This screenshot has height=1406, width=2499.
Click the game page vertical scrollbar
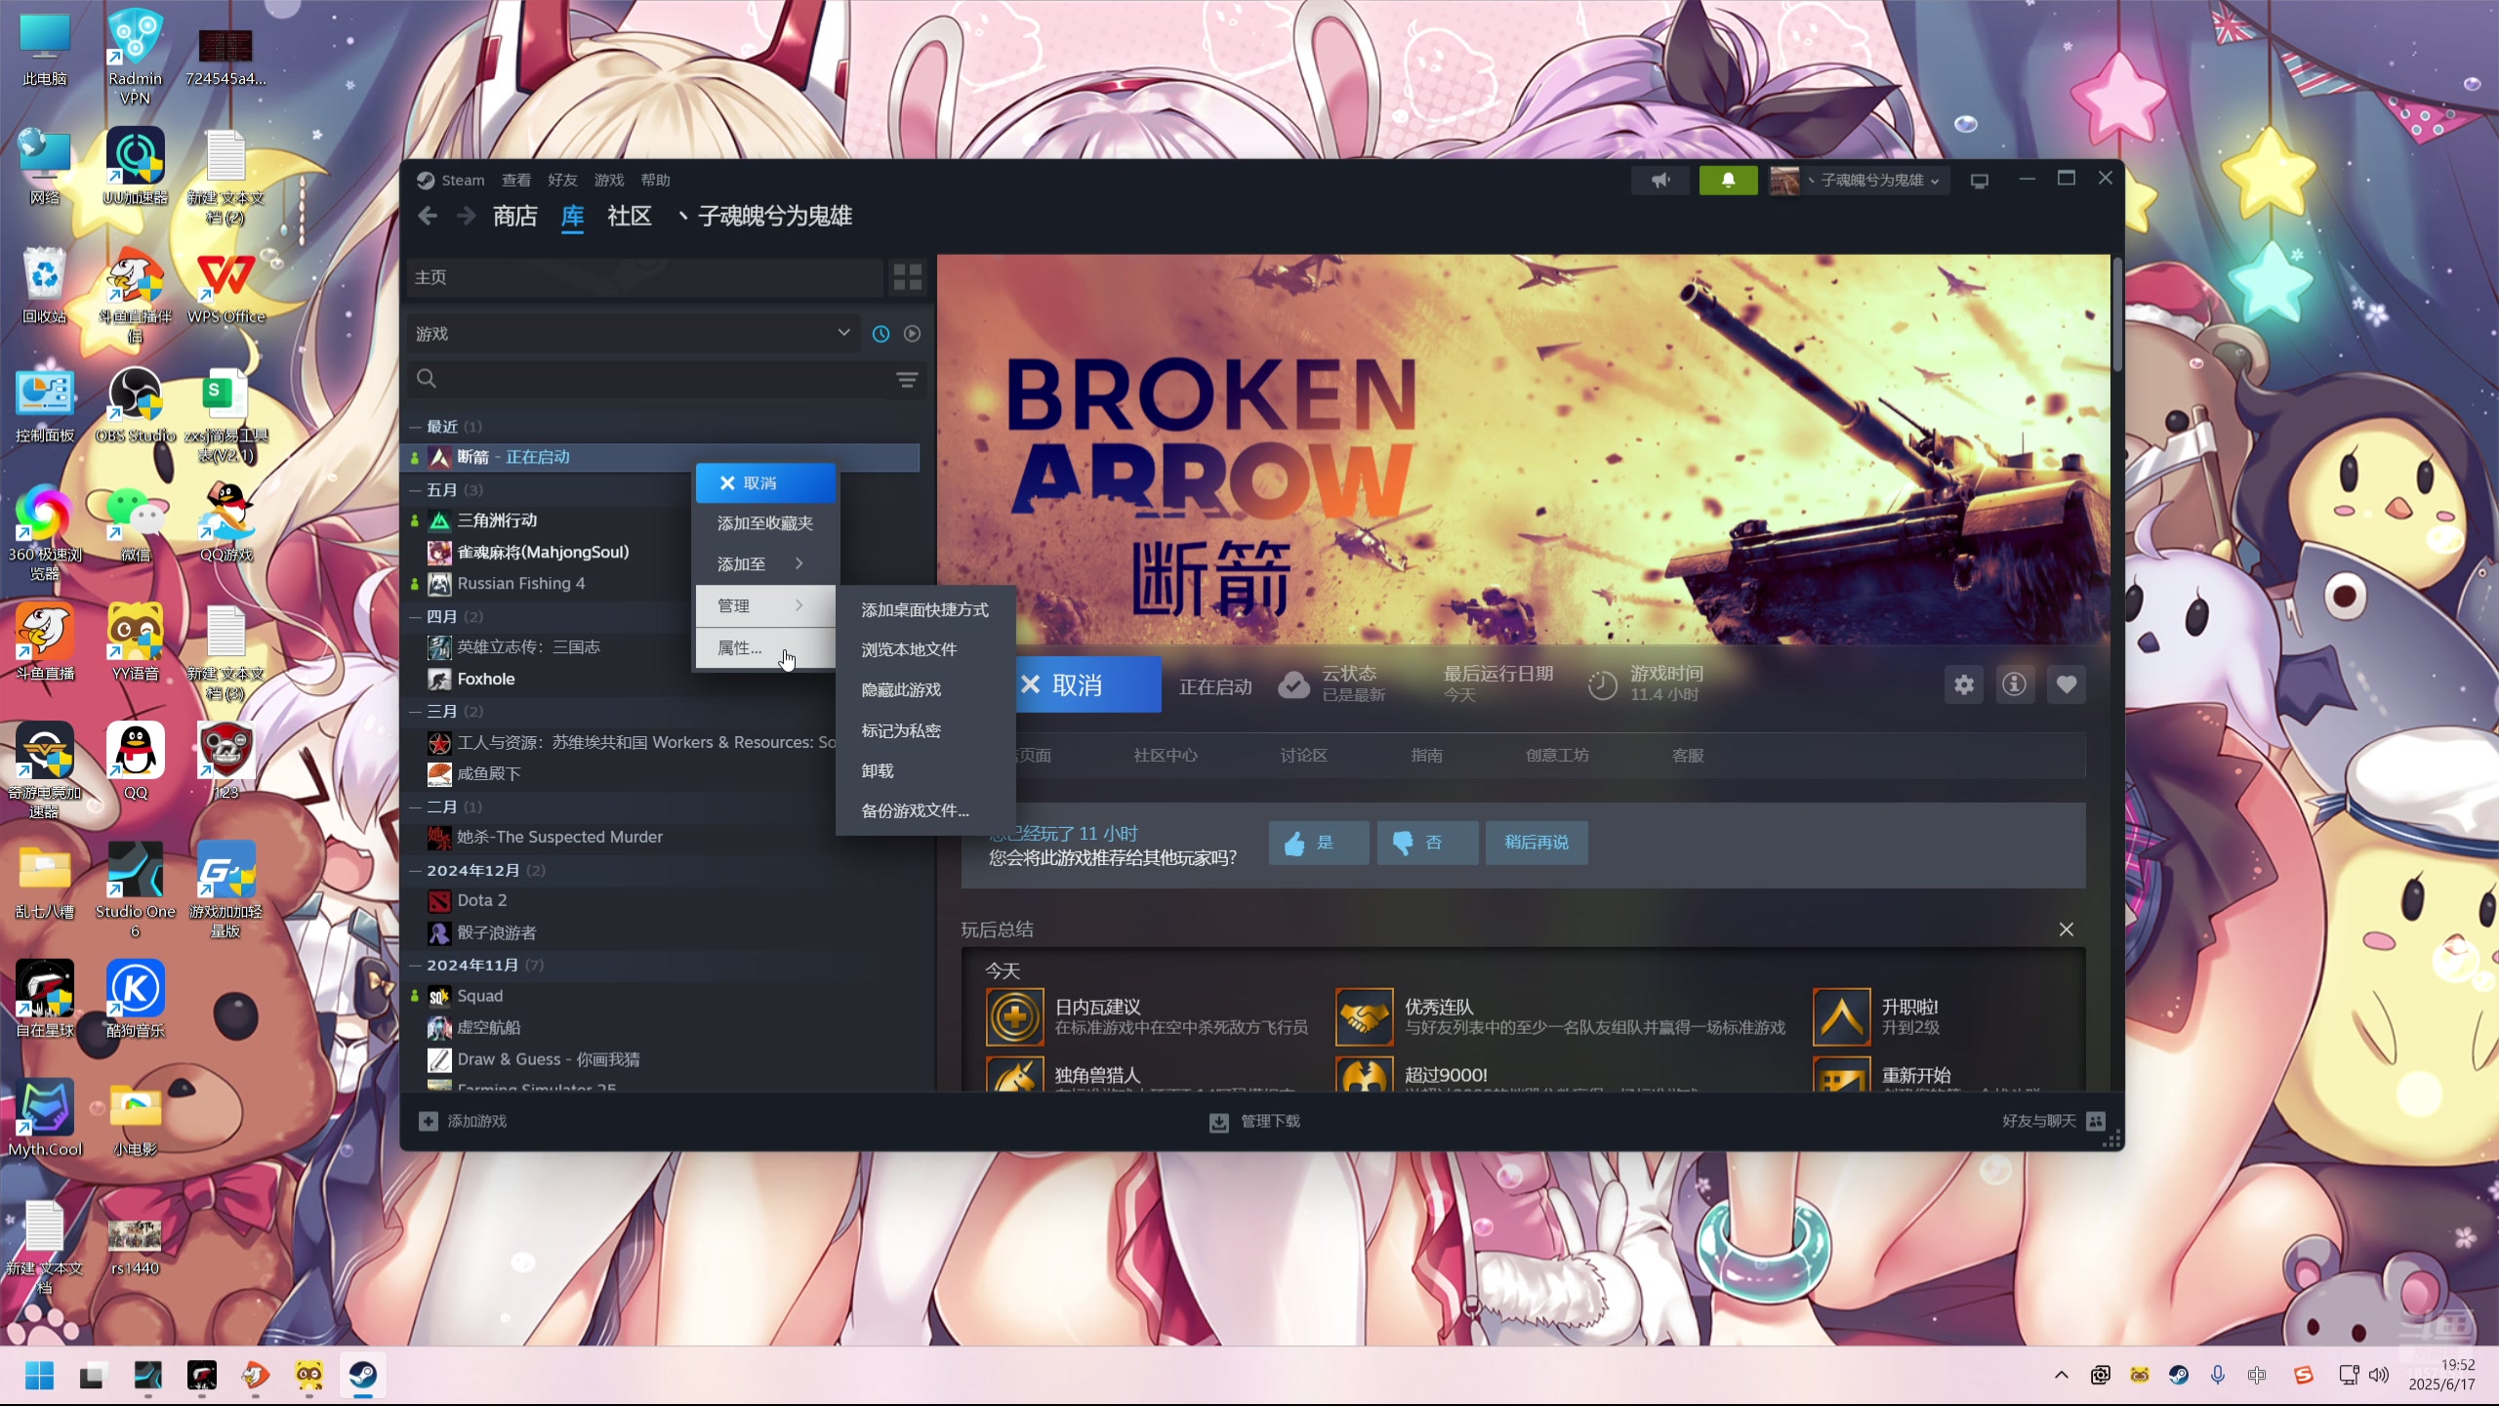(2116, 314)
